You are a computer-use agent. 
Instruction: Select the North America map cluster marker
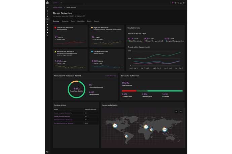tap(115, 126)
